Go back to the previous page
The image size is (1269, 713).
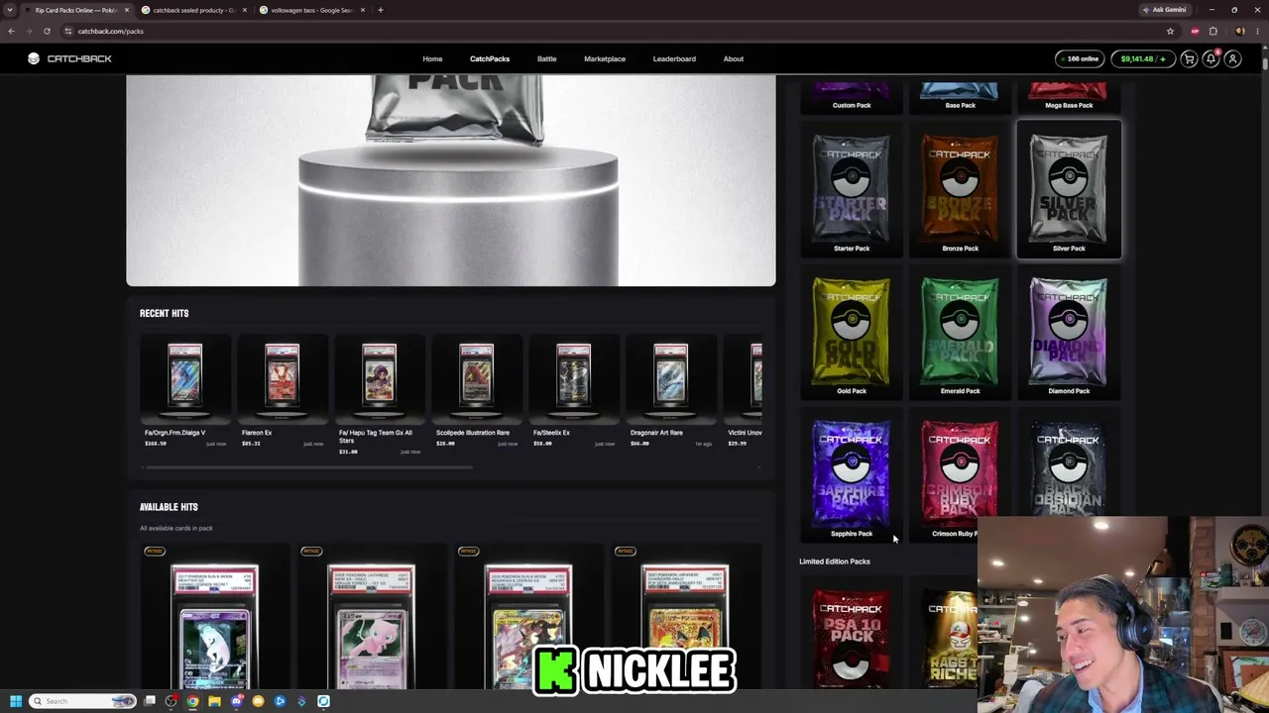pyautogui.click(x=11, y=31)
